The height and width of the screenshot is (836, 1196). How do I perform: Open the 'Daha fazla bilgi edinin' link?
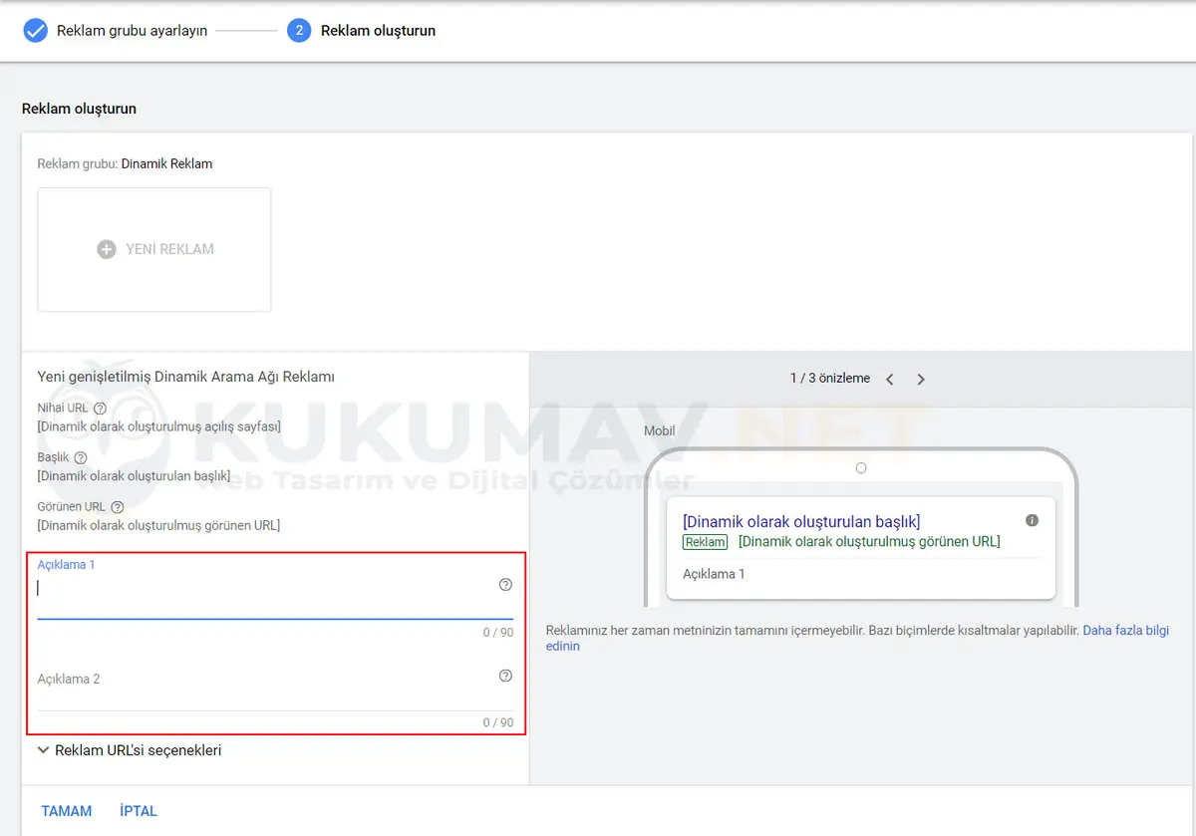coord(857,638)
